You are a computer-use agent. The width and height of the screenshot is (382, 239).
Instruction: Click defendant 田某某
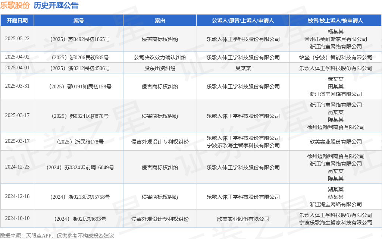335,87
